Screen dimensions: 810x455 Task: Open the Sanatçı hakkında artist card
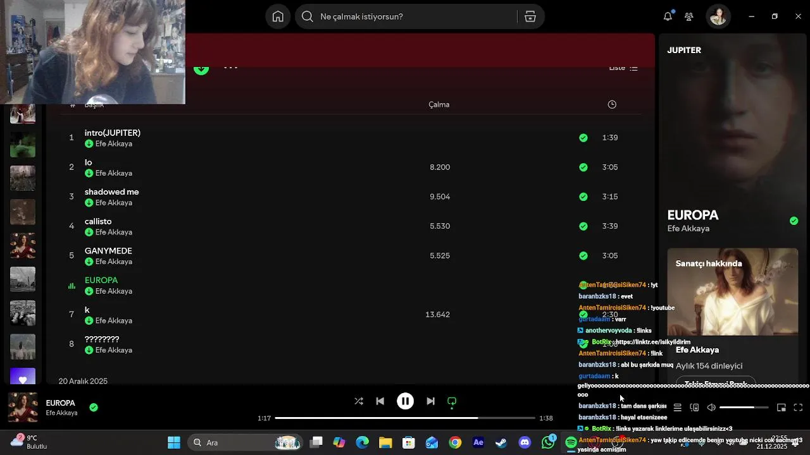(x=733, y=318)
